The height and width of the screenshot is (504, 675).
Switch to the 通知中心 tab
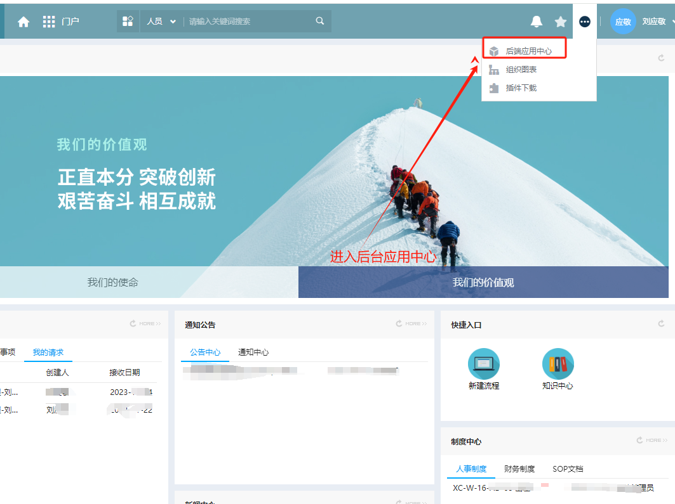pos(253,352)
